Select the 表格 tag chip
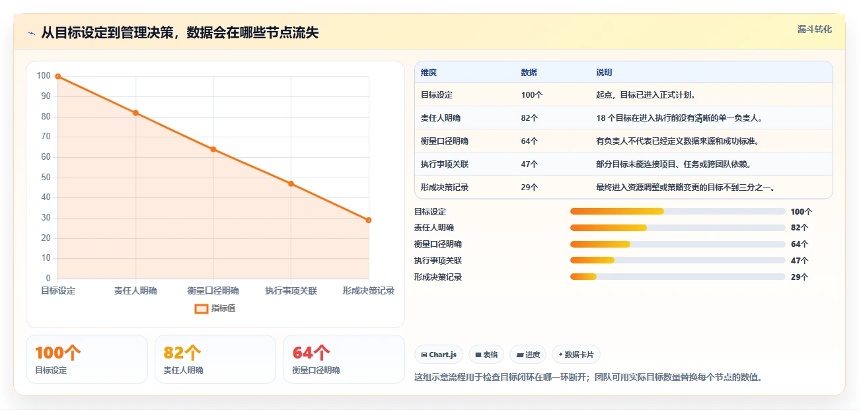Screen dimensions: 859x410 click(486, 355)
